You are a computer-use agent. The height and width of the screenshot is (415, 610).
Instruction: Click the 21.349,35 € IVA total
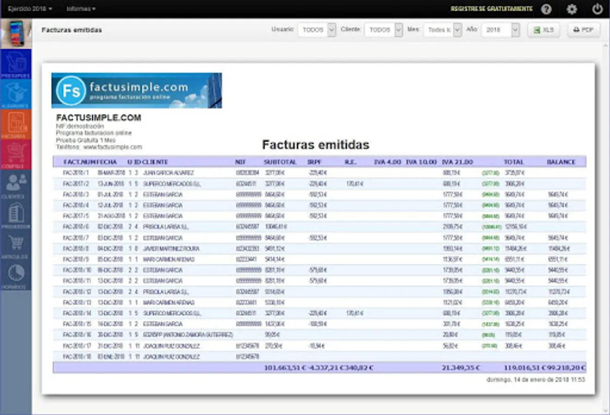click(461, 368)
